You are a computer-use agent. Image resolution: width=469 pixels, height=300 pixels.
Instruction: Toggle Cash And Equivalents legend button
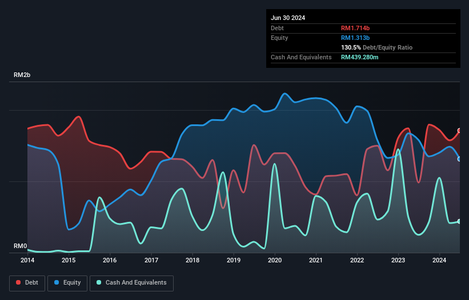pyautogui.click(x=131, y=283)
